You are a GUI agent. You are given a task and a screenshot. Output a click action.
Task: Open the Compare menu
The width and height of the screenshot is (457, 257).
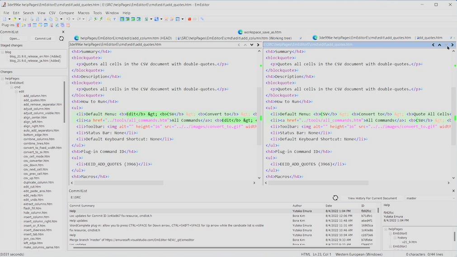pos(66,13)
